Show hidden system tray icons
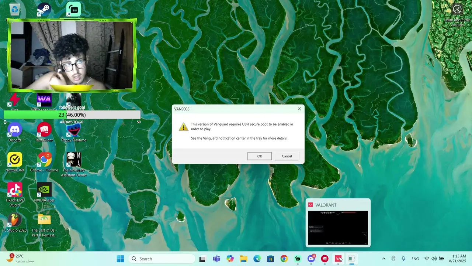The image size is (472, 266). 383,259
